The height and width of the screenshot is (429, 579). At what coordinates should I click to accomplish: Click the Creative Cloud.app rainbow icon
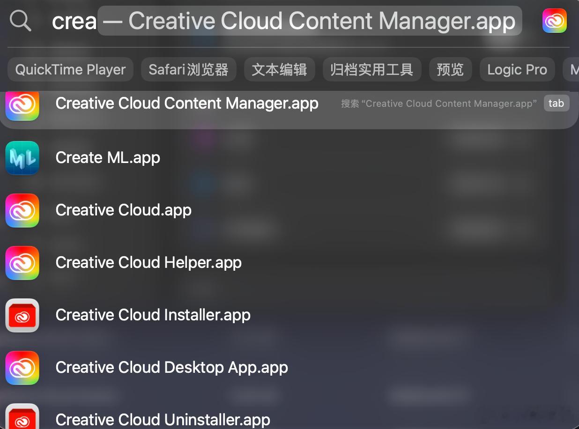pyautogui.click(x=22, y=210)
